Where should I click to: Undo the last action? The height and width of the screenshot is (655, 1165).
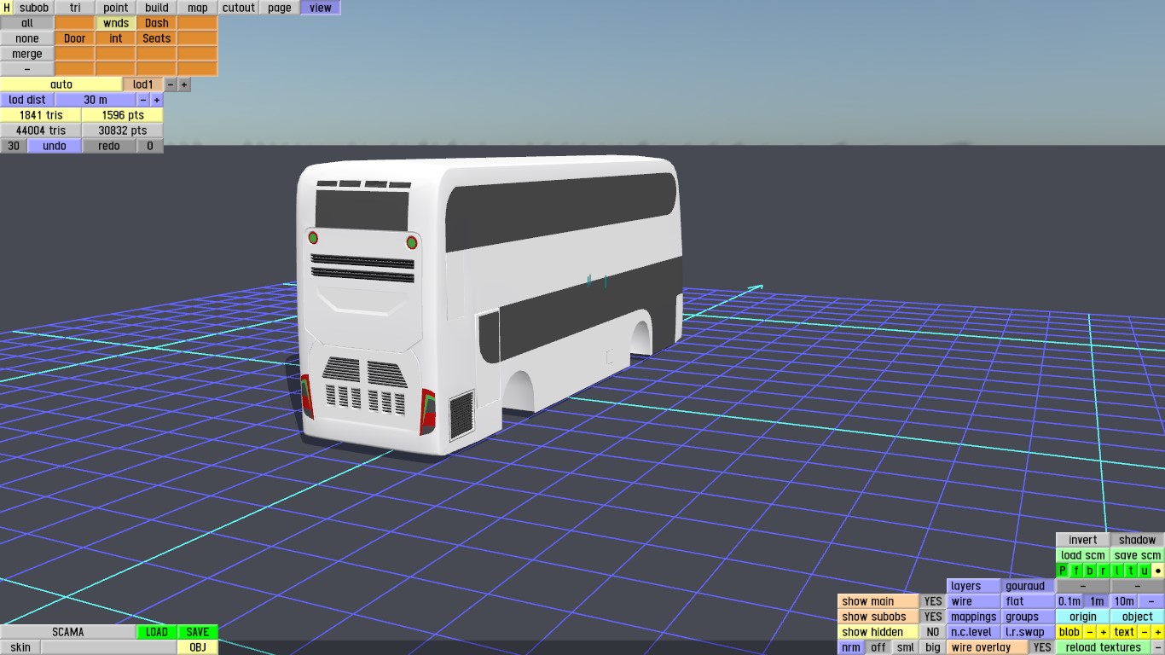pos(55,146)
